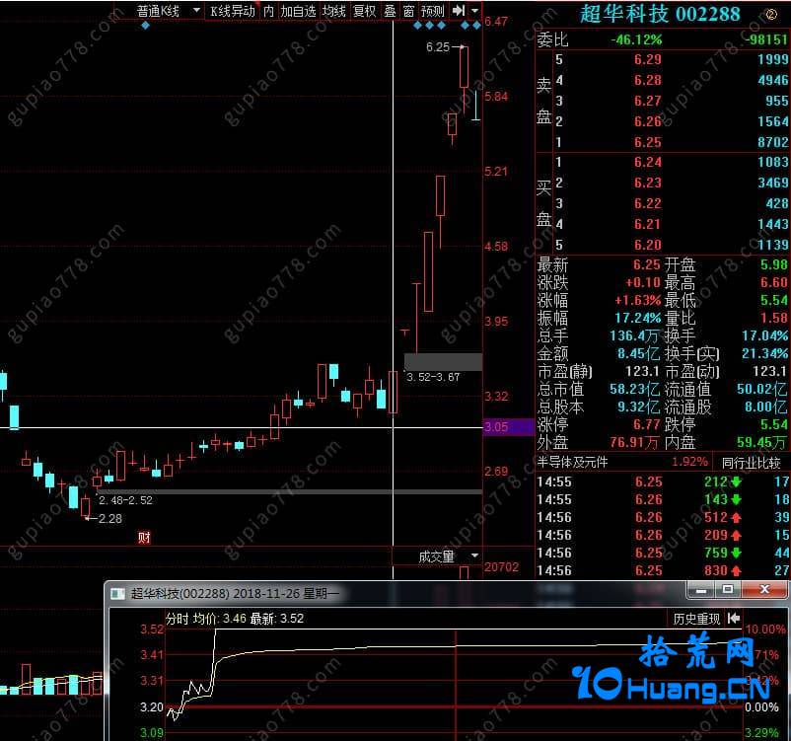Open the 复权 price adjustment option

364,11
